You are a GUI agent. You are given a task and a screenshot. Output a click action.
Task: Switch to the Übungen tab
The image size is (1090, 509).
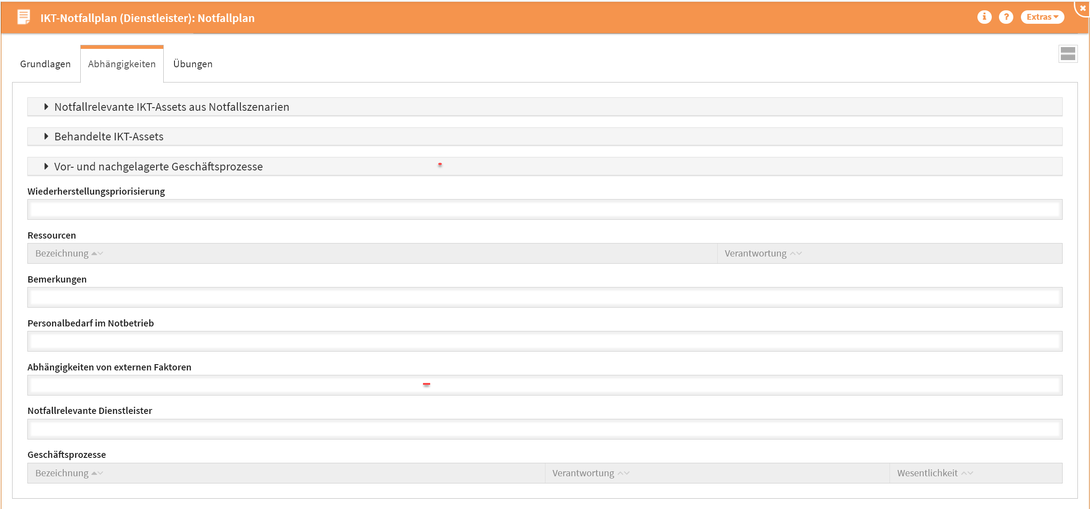(192, 64)
